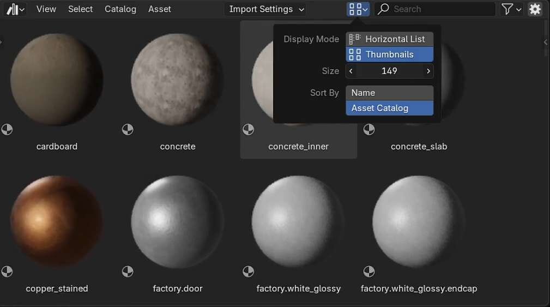Click material type icon below factory.white_glossy preview
550x307 pixels.
pyautogui.click(x=249, y=272)
